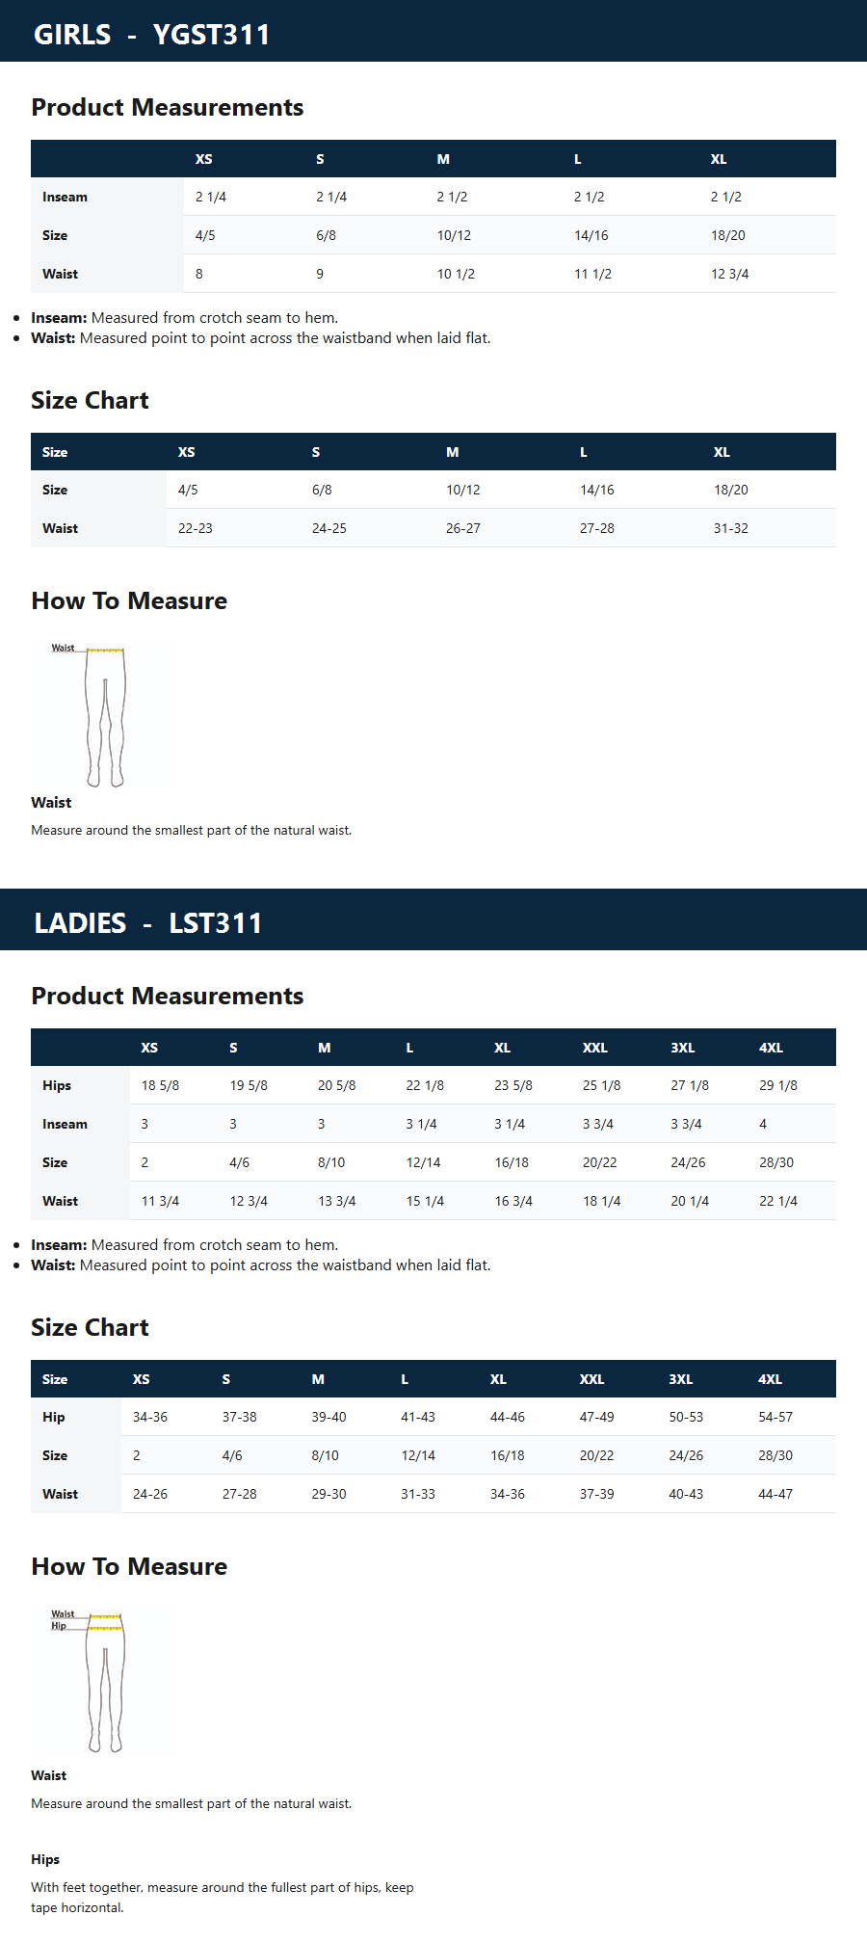Click the ladies Hips measuring instruction heading

[x=45, y=1859]
